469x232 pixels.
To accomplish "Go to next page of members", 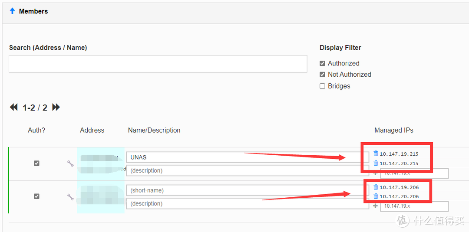I will pos(56,108).
